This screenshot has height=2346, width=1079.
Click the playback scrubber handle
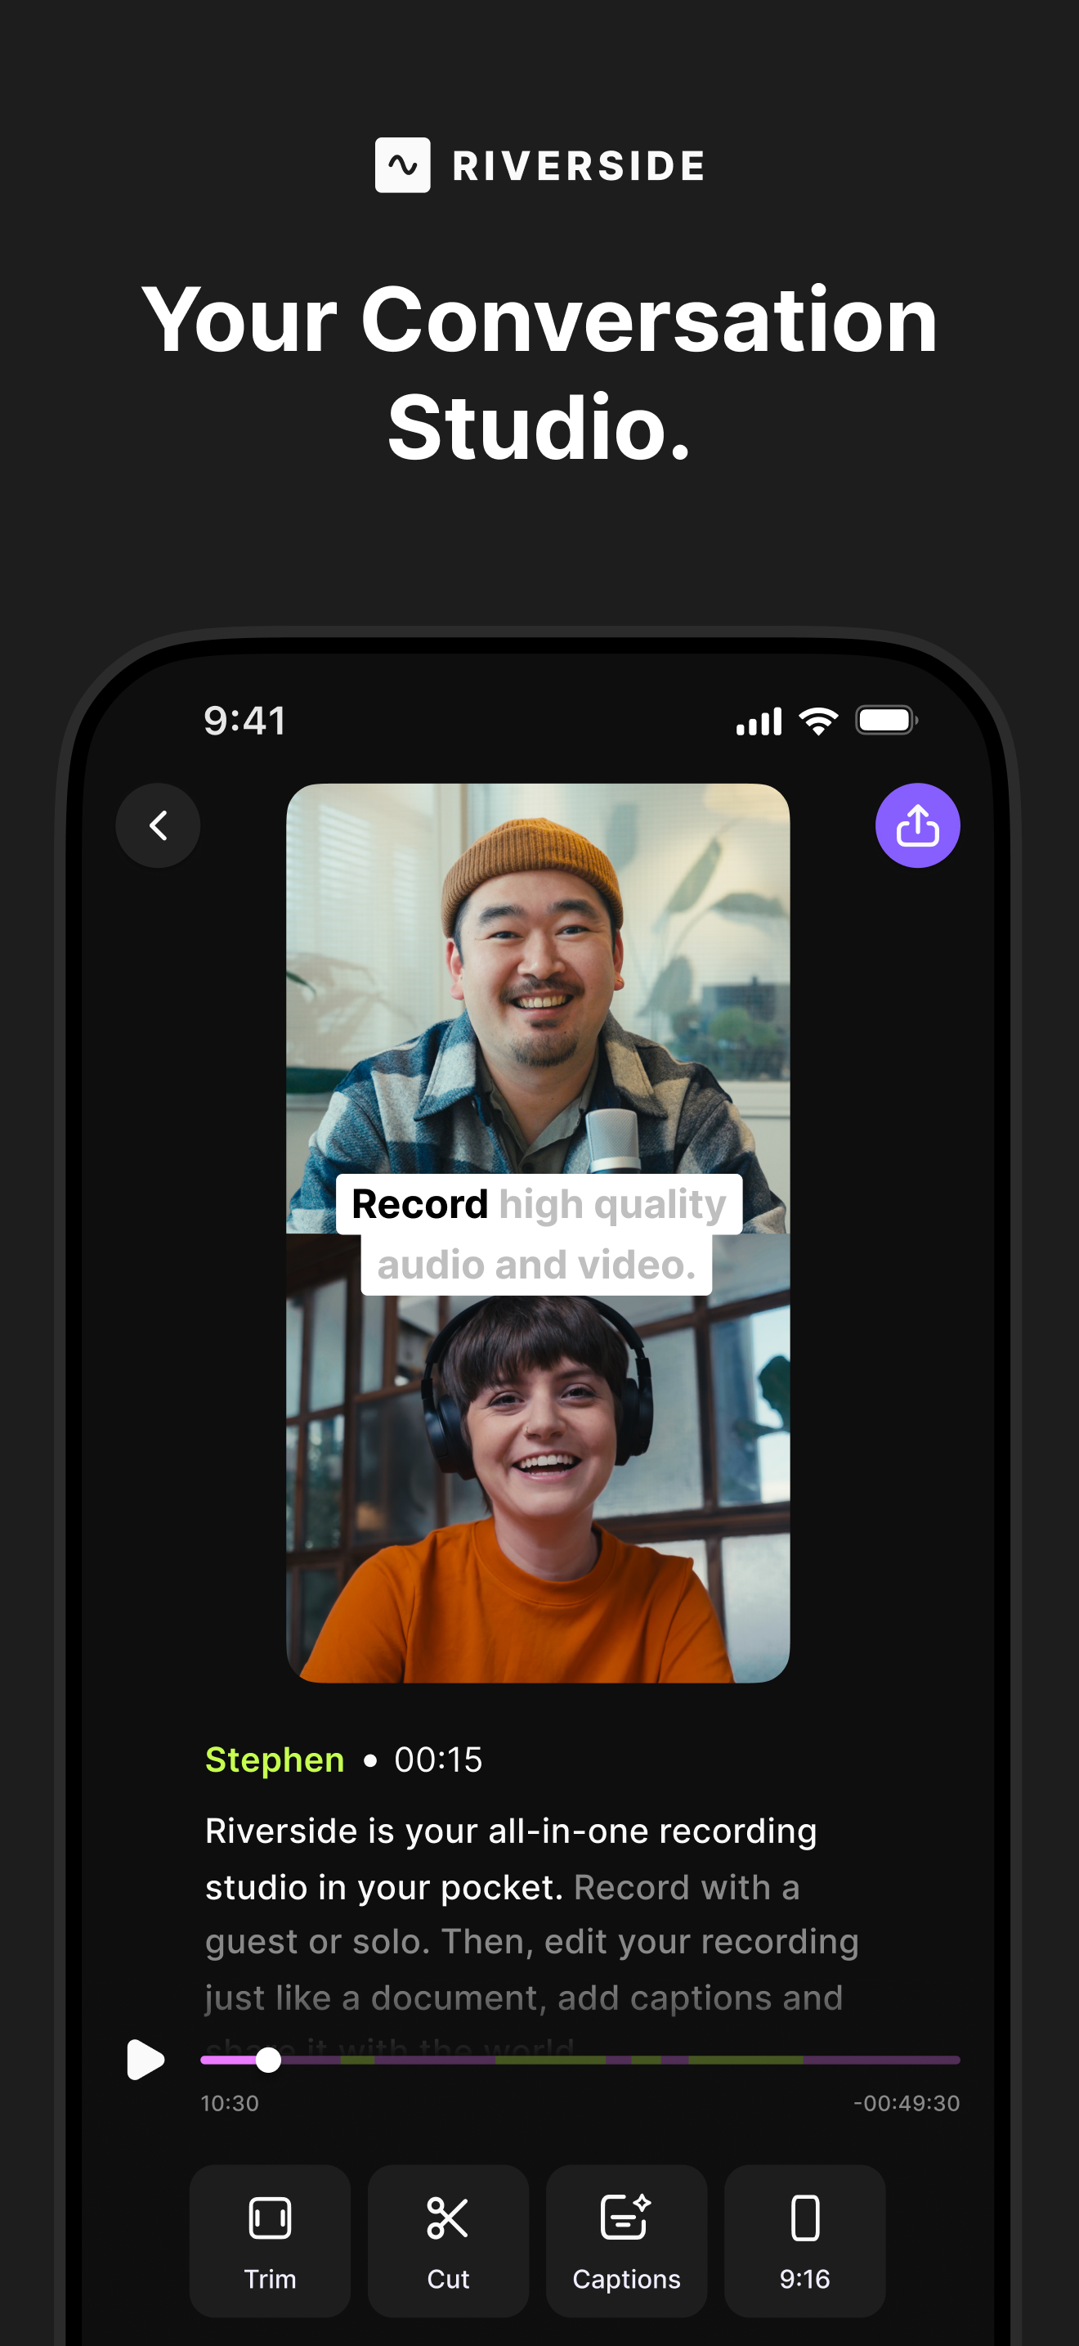pos(268,2060)
